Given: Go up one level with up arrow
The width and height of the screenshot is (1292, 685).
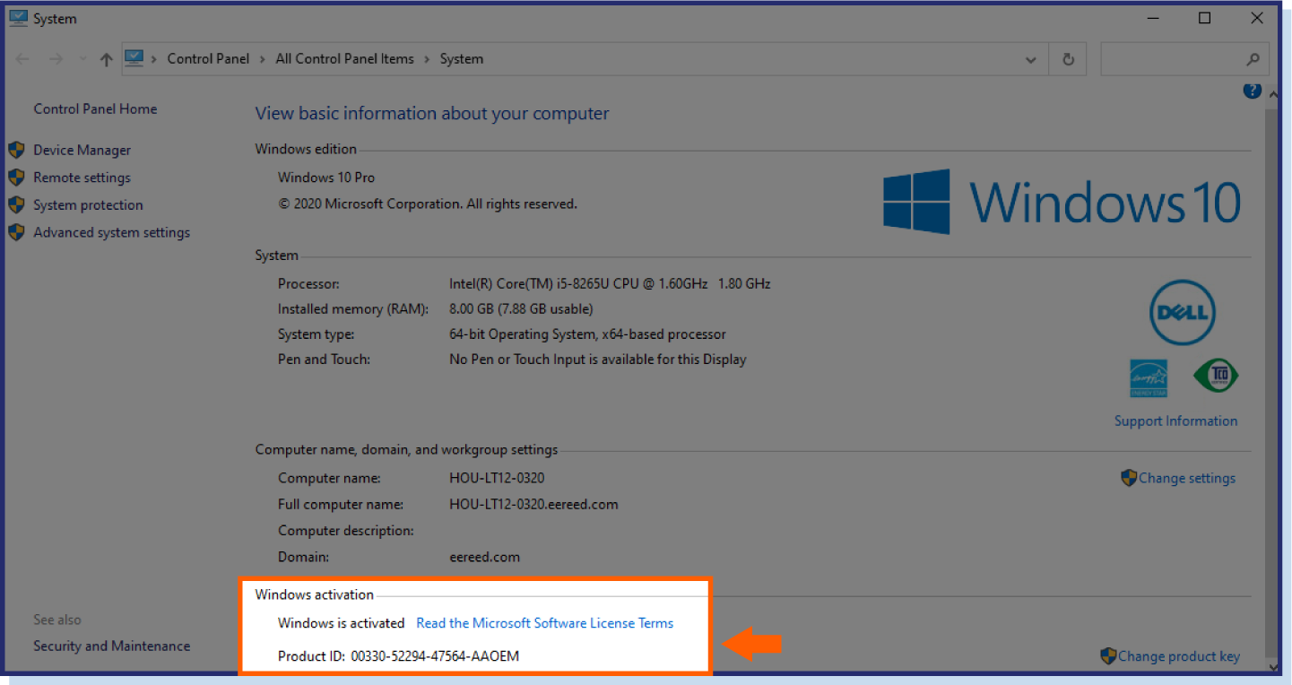Looking at the screenshot, I should click(106, 59).
